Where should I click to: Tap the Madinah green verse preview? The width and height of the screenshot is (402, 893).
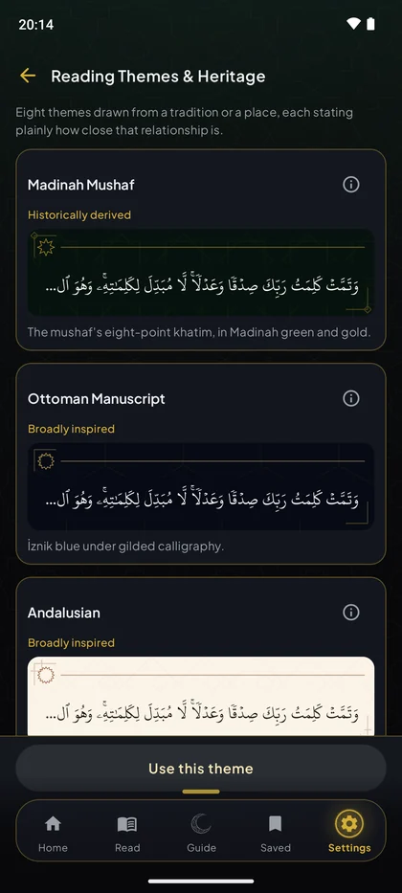[201, 273]
